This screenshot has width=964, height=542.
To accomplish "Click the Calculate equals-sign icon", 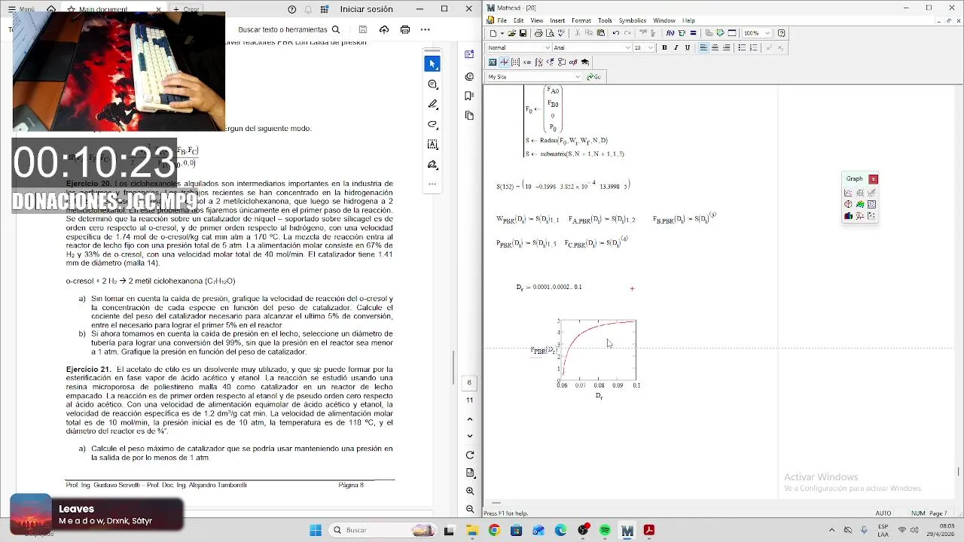I will pos(693,33).
